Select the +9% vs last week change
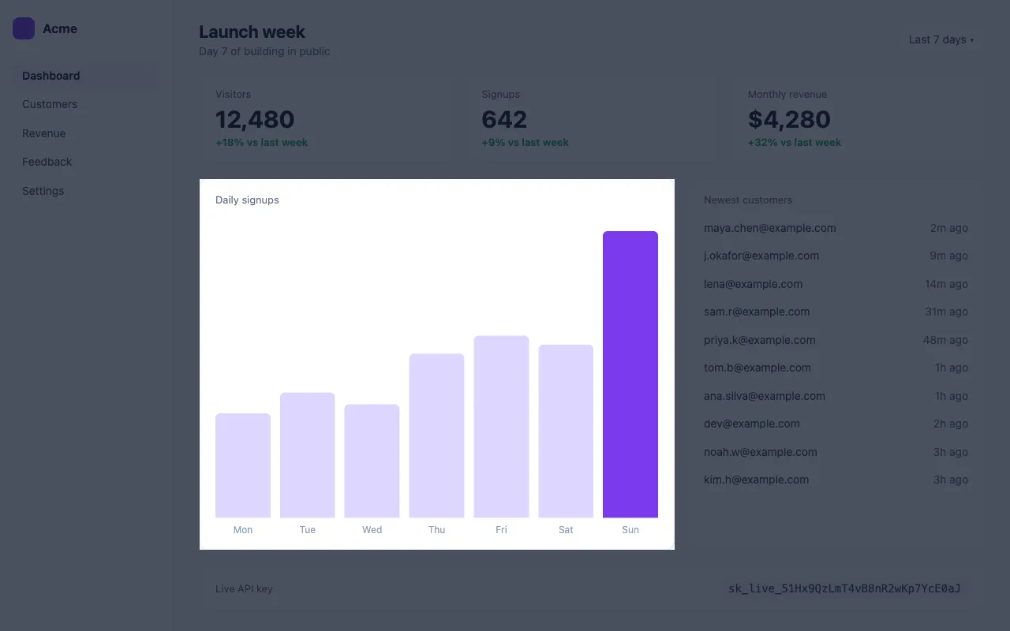This screenshot has width=1010, height=631. click(525, 143)
